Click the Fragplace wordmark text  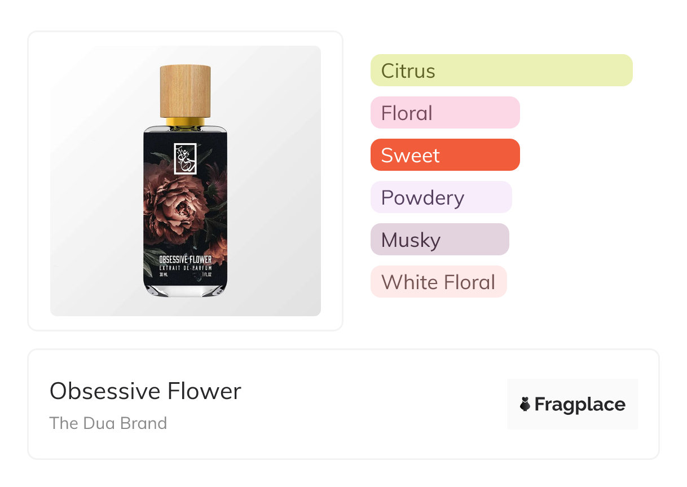[x=580, y=404]
